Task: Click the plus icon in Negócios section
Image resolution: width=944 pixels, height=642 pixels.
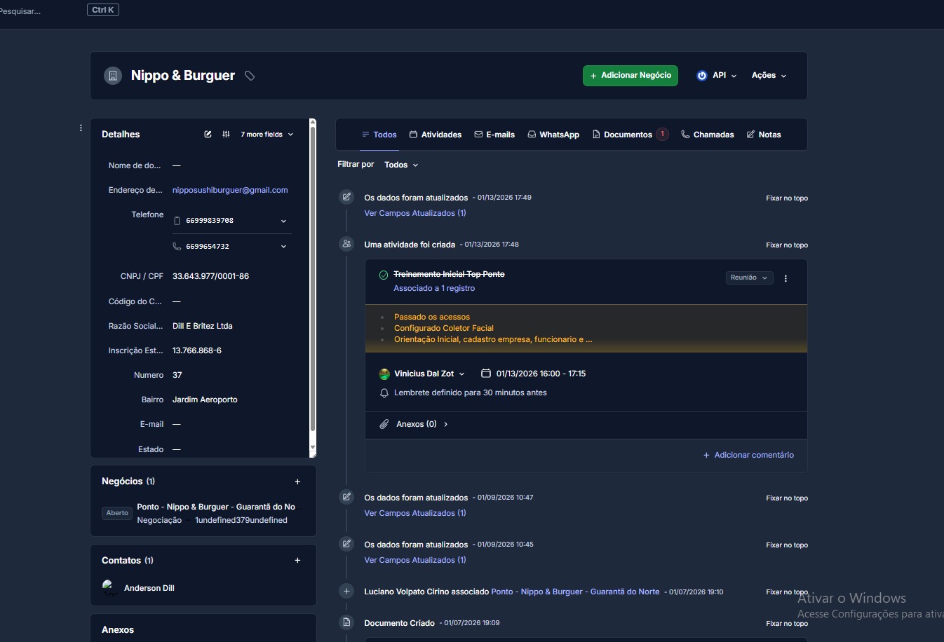Action: point(297,481)
